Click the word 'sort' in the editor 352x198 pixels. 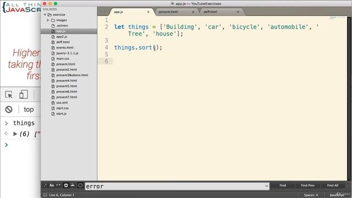(145, 48)
